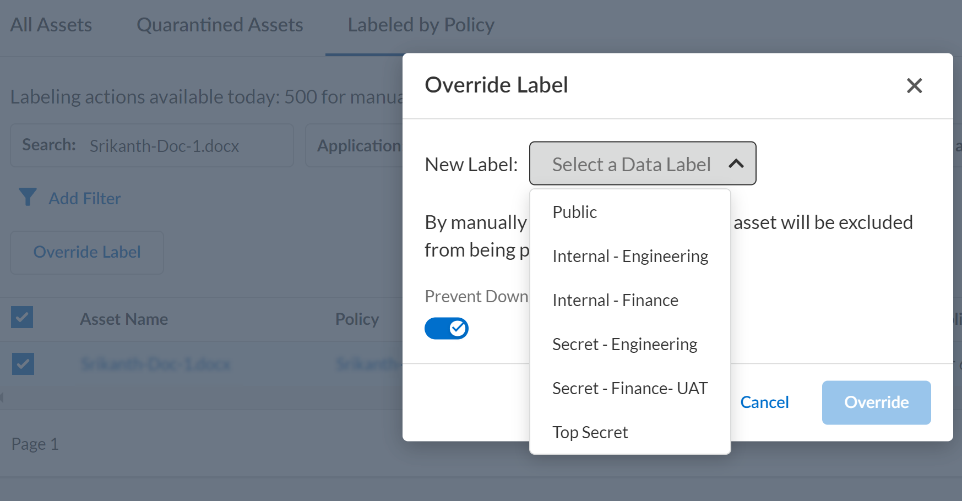Click the Override Label button behind the dialog
962x501 pixels.
point(86,252)
